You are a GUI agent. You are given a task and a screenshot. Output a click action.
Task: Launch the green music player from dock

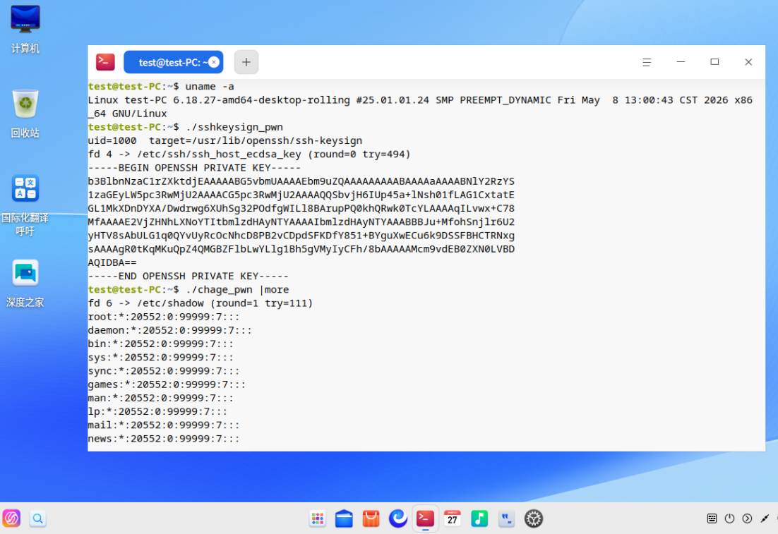tap(479, 518)
